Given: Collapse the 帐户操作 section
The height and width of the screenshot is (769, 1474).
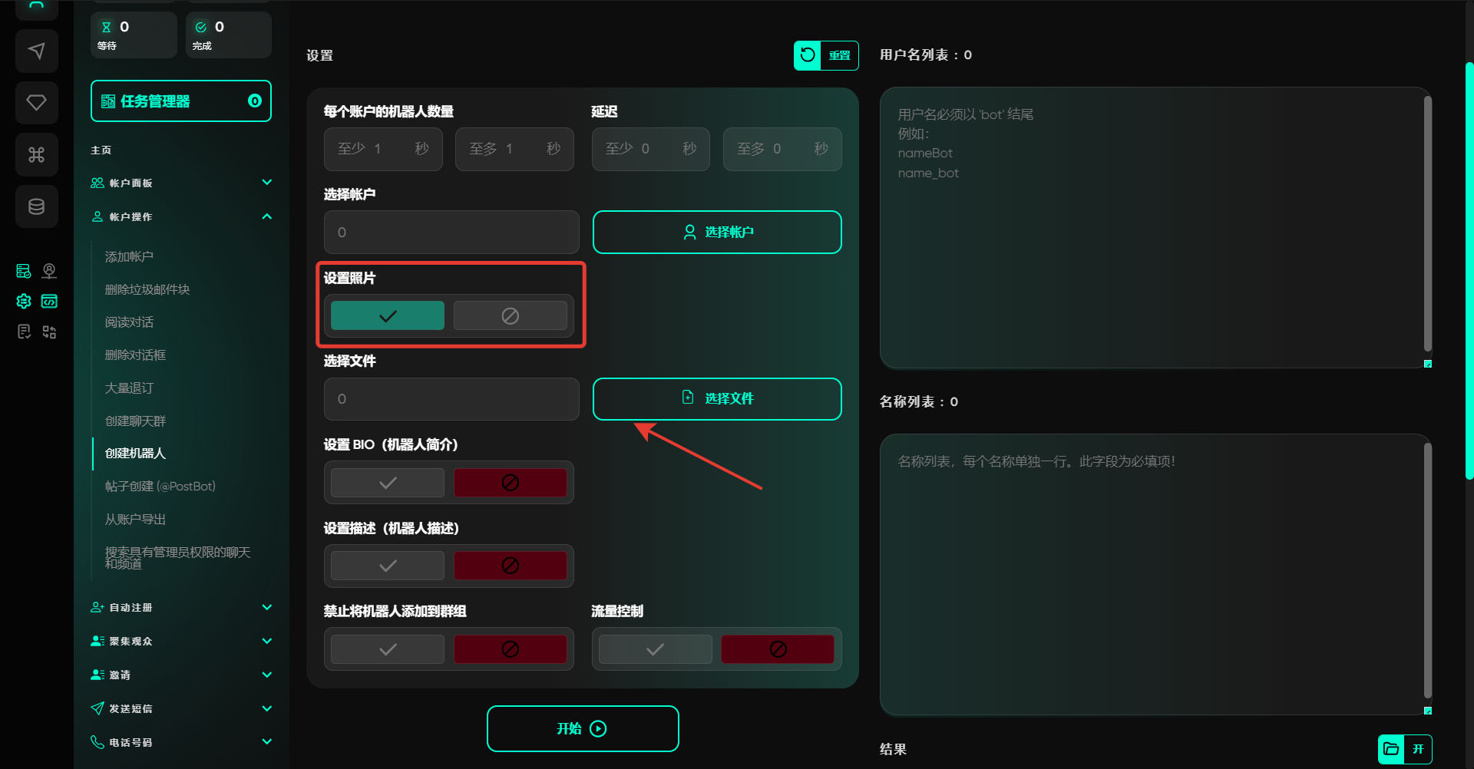Looking at the screenshot, I should (x=266, y=216).
